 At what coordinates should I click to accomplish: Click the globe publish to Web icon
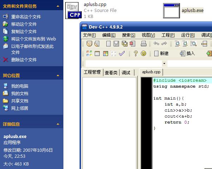coord(6,39)
